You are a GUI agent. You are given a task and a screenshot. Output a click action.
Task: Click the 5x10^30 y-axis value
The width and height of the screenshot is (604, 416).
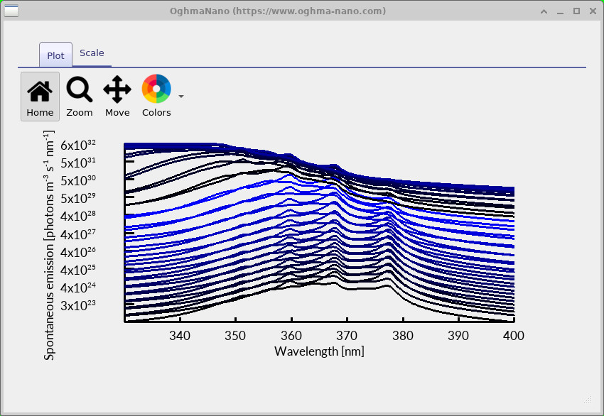(x=78, y=180)
